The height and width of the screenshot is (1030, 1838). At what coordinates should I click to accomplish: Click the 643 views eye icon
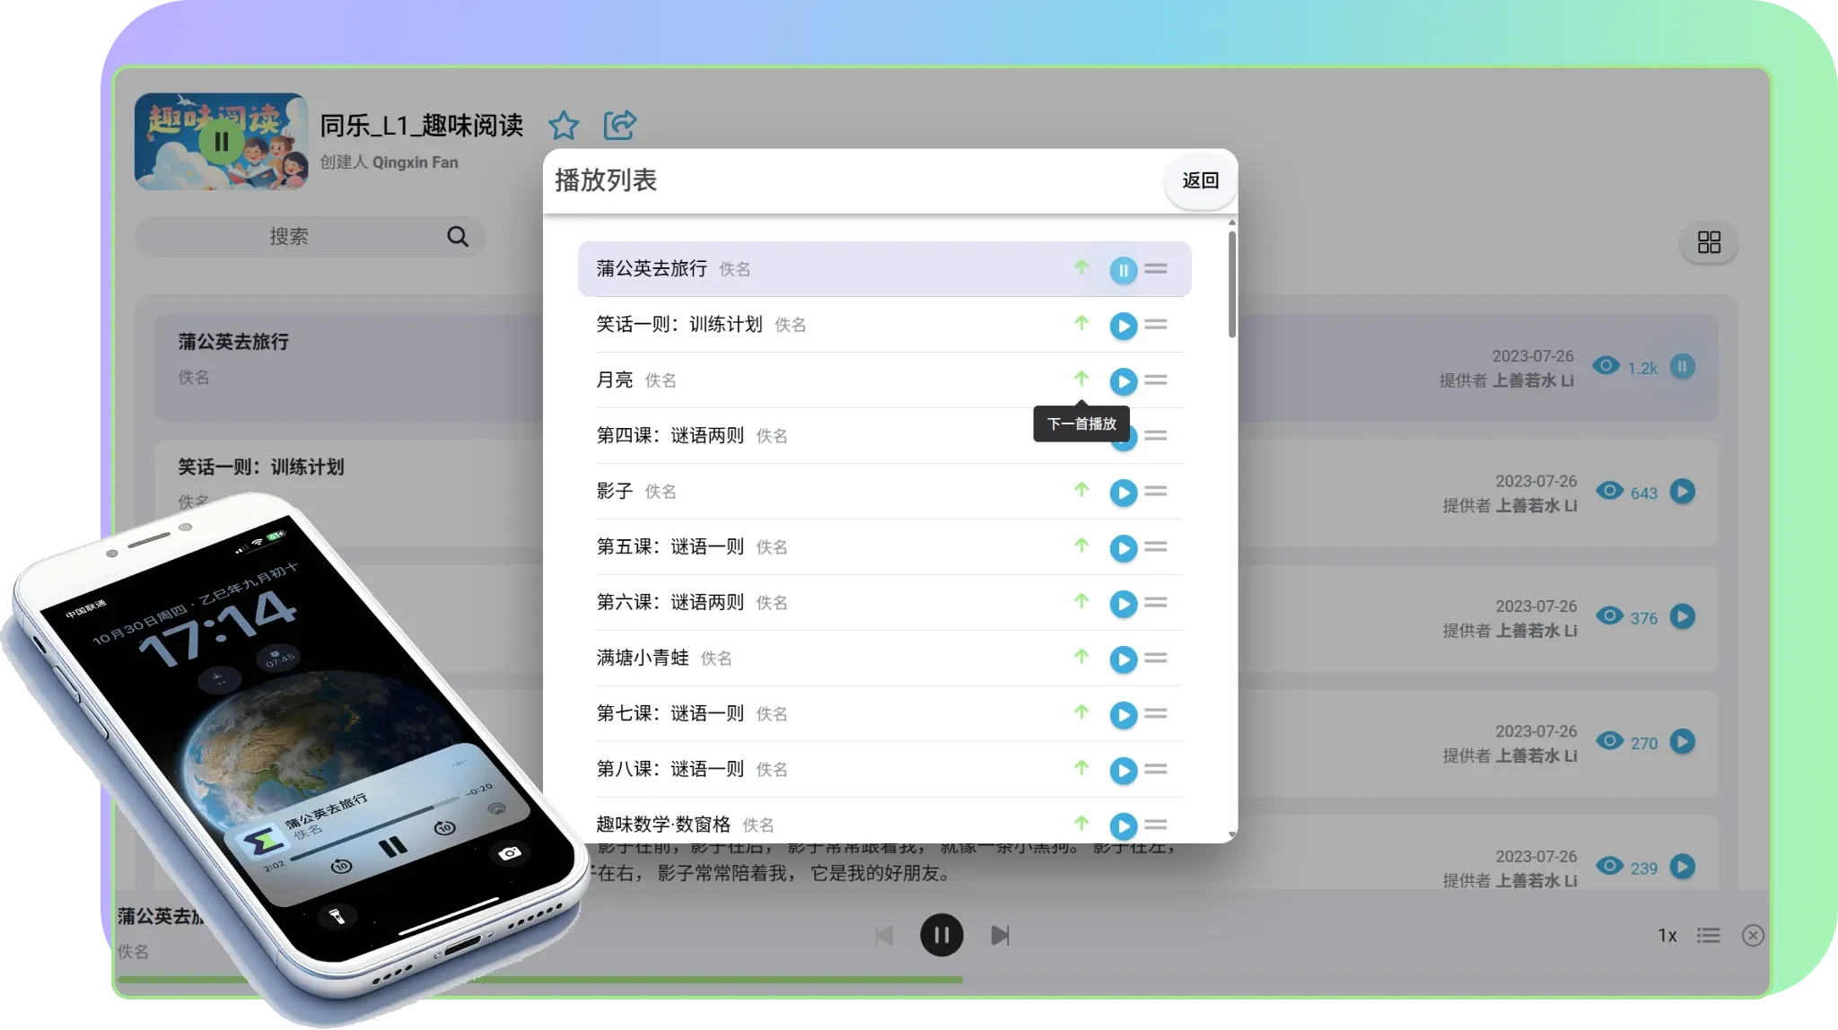1610,491
